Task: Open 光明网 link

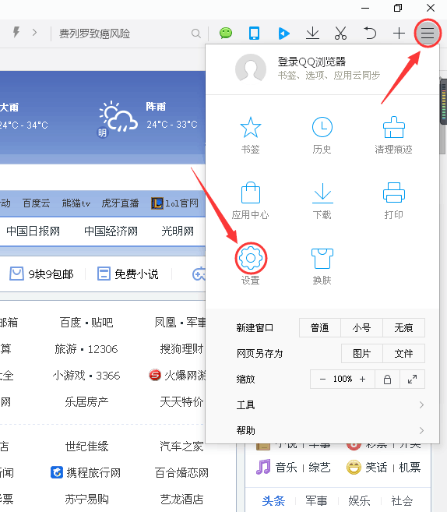Action: coord(178,231)
